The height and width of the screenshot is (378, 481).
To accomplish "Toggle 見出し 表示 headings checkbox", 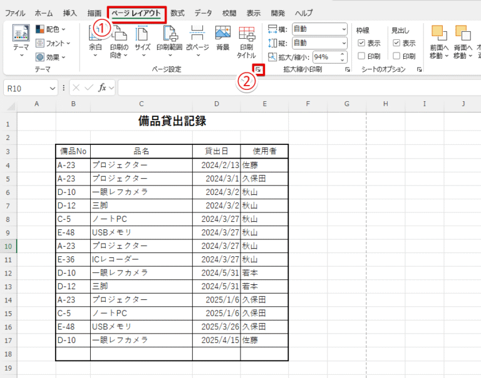I will [396, 43].
